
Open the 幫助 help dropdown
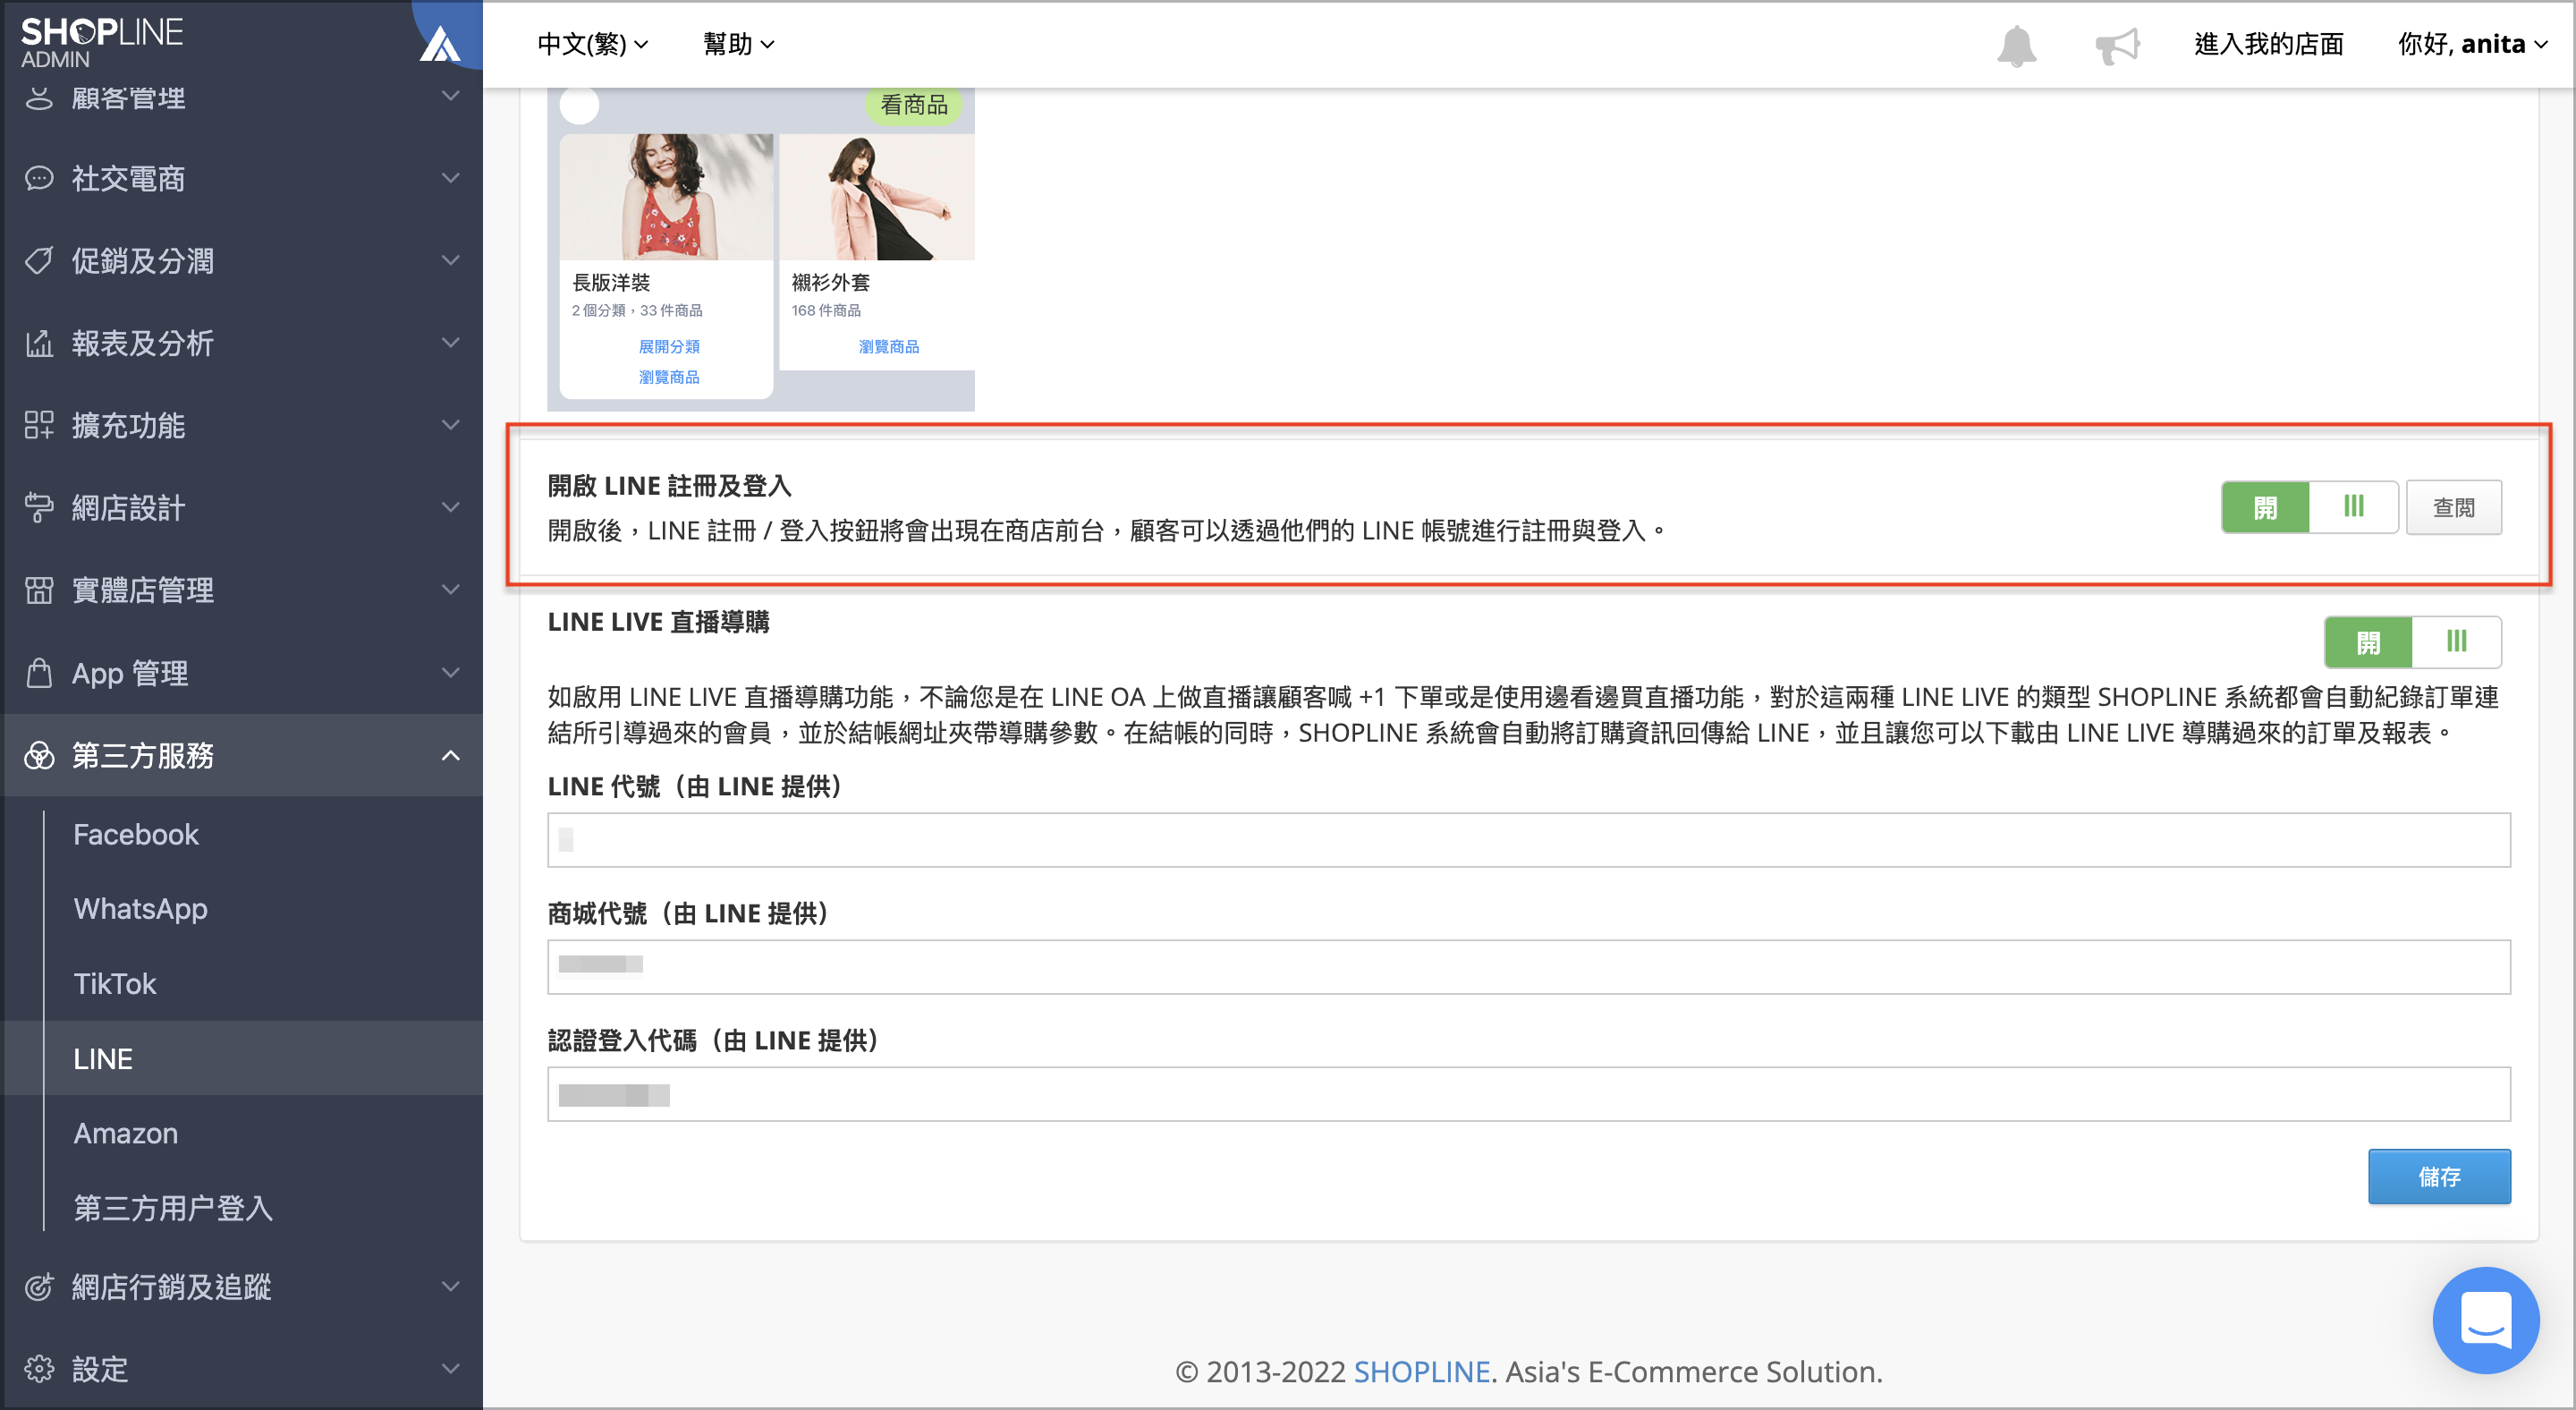[x=738, y=44]
